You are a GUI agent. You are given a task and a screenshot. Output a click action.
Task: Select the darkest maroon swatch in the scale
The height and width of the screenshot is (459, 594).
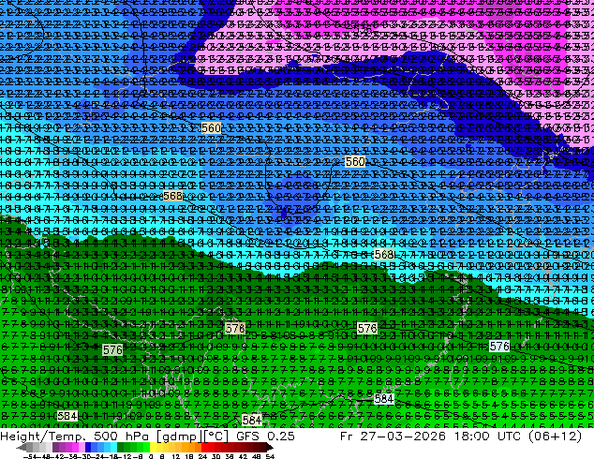coord(263,448)
